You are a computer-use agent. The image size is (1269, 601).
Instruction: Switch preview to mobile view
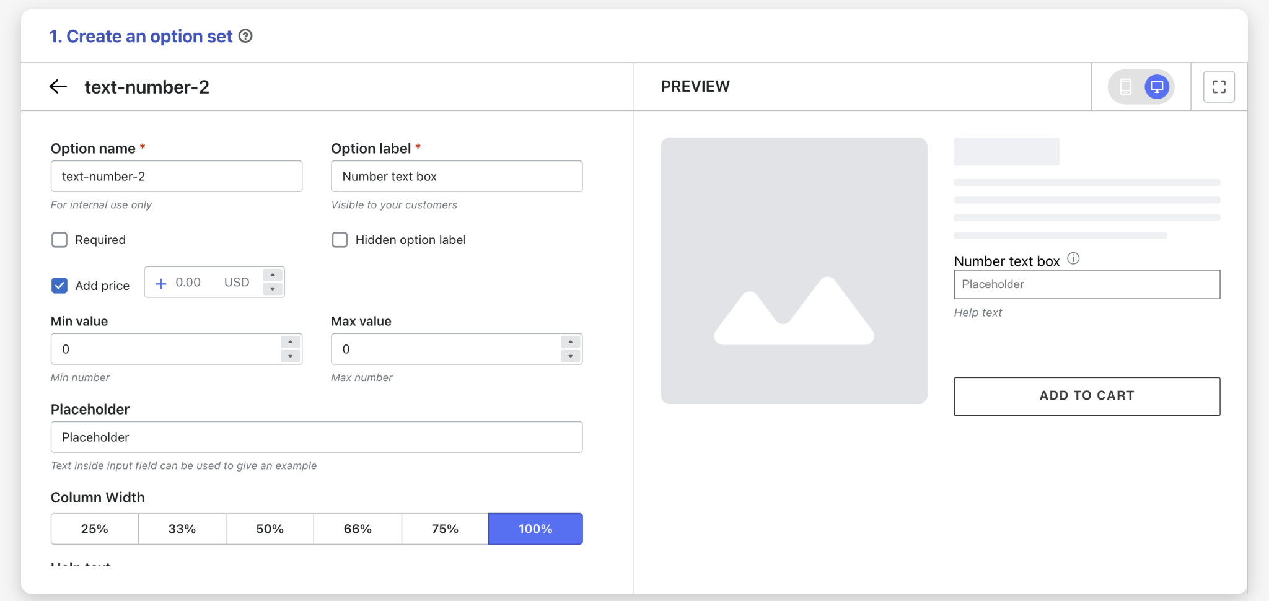point(1126,87)
